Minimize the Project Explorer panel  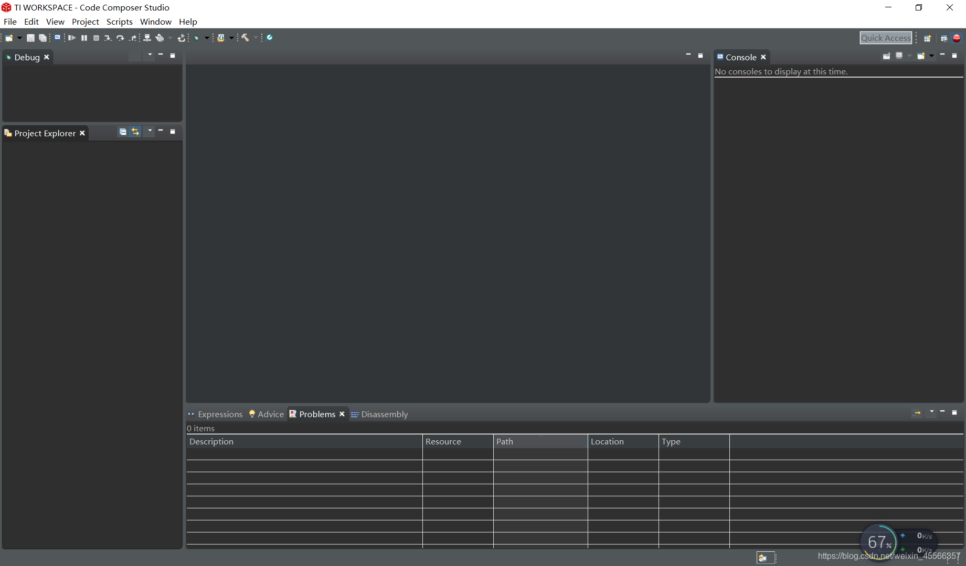coord(161,130)
